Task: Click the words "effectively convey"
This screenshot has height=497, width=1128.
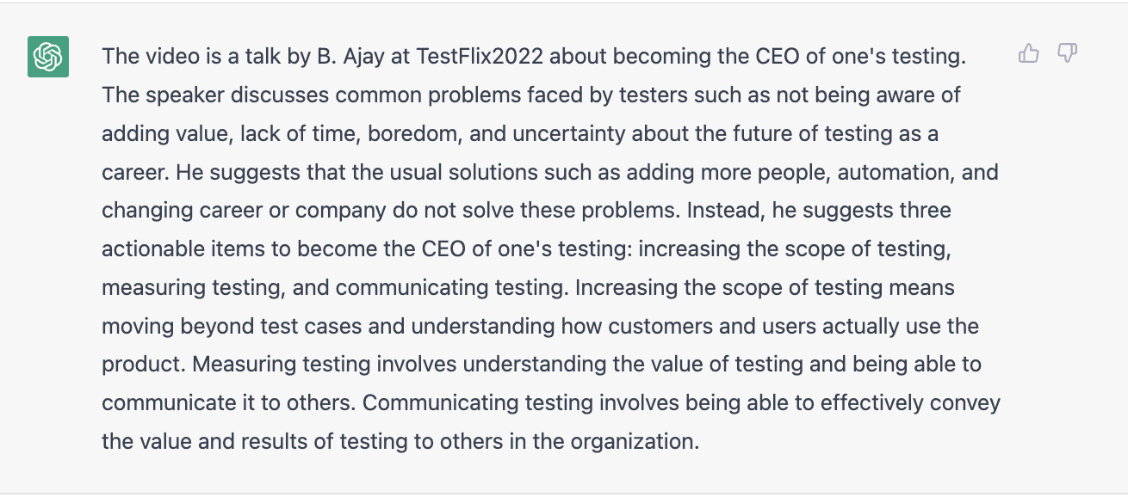Action: tap(914, 403)
